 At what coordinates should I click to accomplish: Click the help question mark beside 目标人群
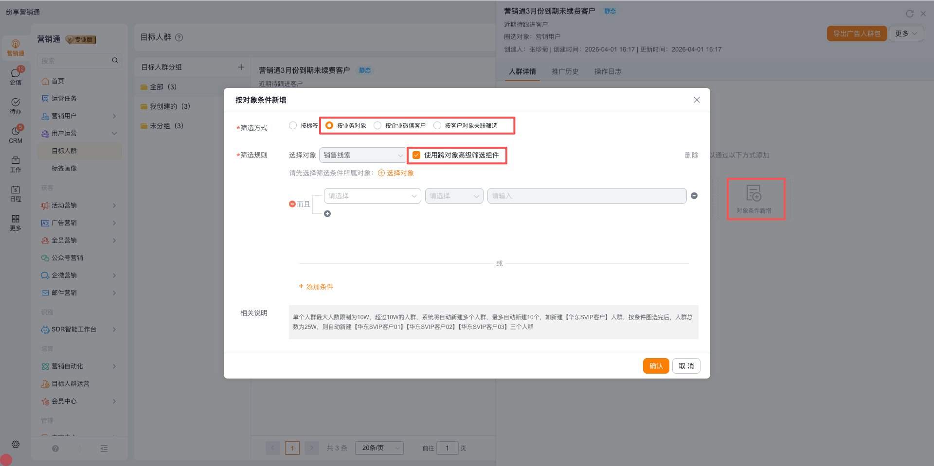point(179,37)
